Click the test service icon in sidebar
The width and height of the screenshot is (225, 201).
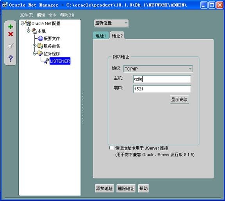pyautogui.click(x=11, y=46)
